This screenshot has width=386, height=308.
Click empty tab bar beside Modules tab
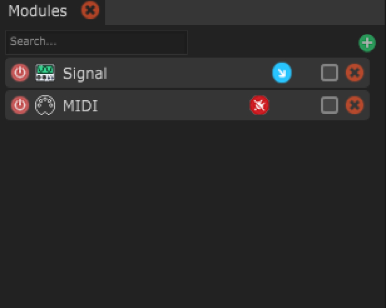tap(241, 12)
